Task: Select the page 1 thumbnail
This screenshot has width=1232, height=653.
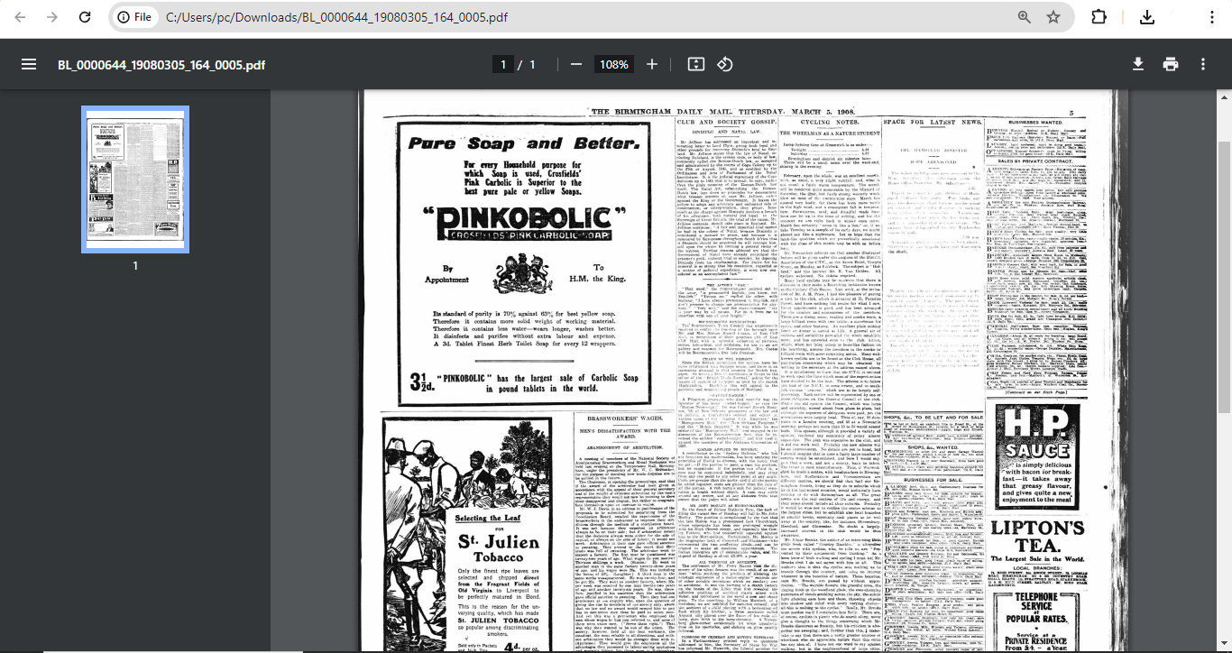Action: (135, 179)
